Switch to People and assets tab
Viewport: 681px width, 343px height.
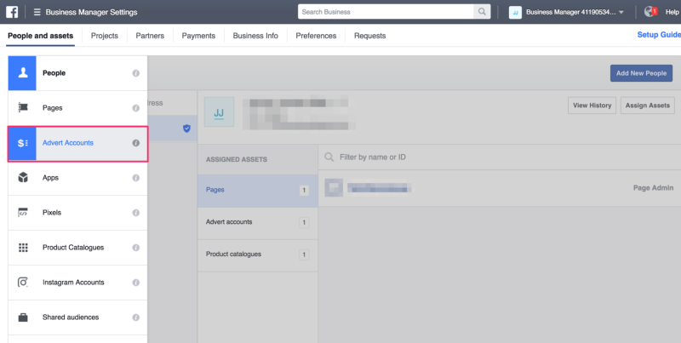[40, 36]
